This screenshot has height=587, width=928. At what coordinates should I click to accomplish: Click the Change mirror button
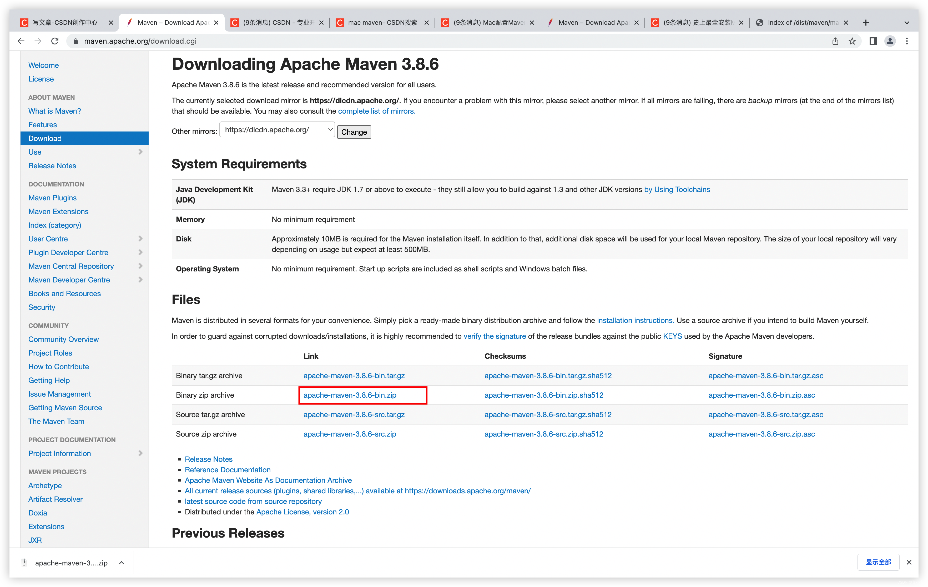point(354,132)
